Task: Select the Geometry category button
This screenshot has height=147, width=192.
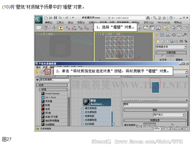Action: pyautogui.click(x=158, y=41)
